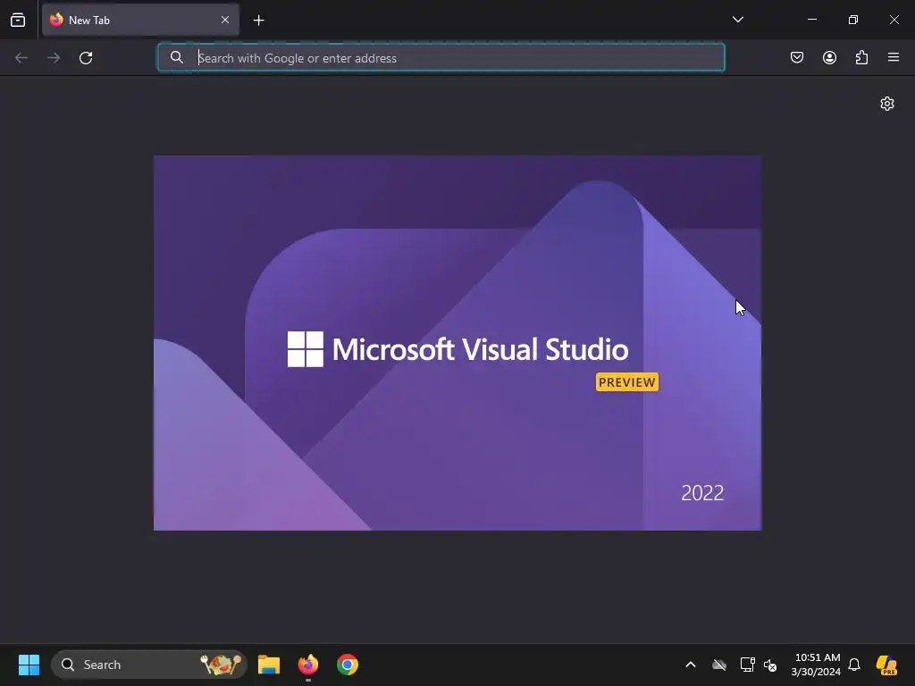Open File Explorer from taskbar
Image resolution: width=915 pixels, height=686 pixels.
pos(269,665)
